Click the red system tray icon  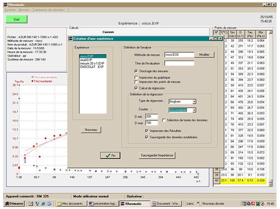253,203
